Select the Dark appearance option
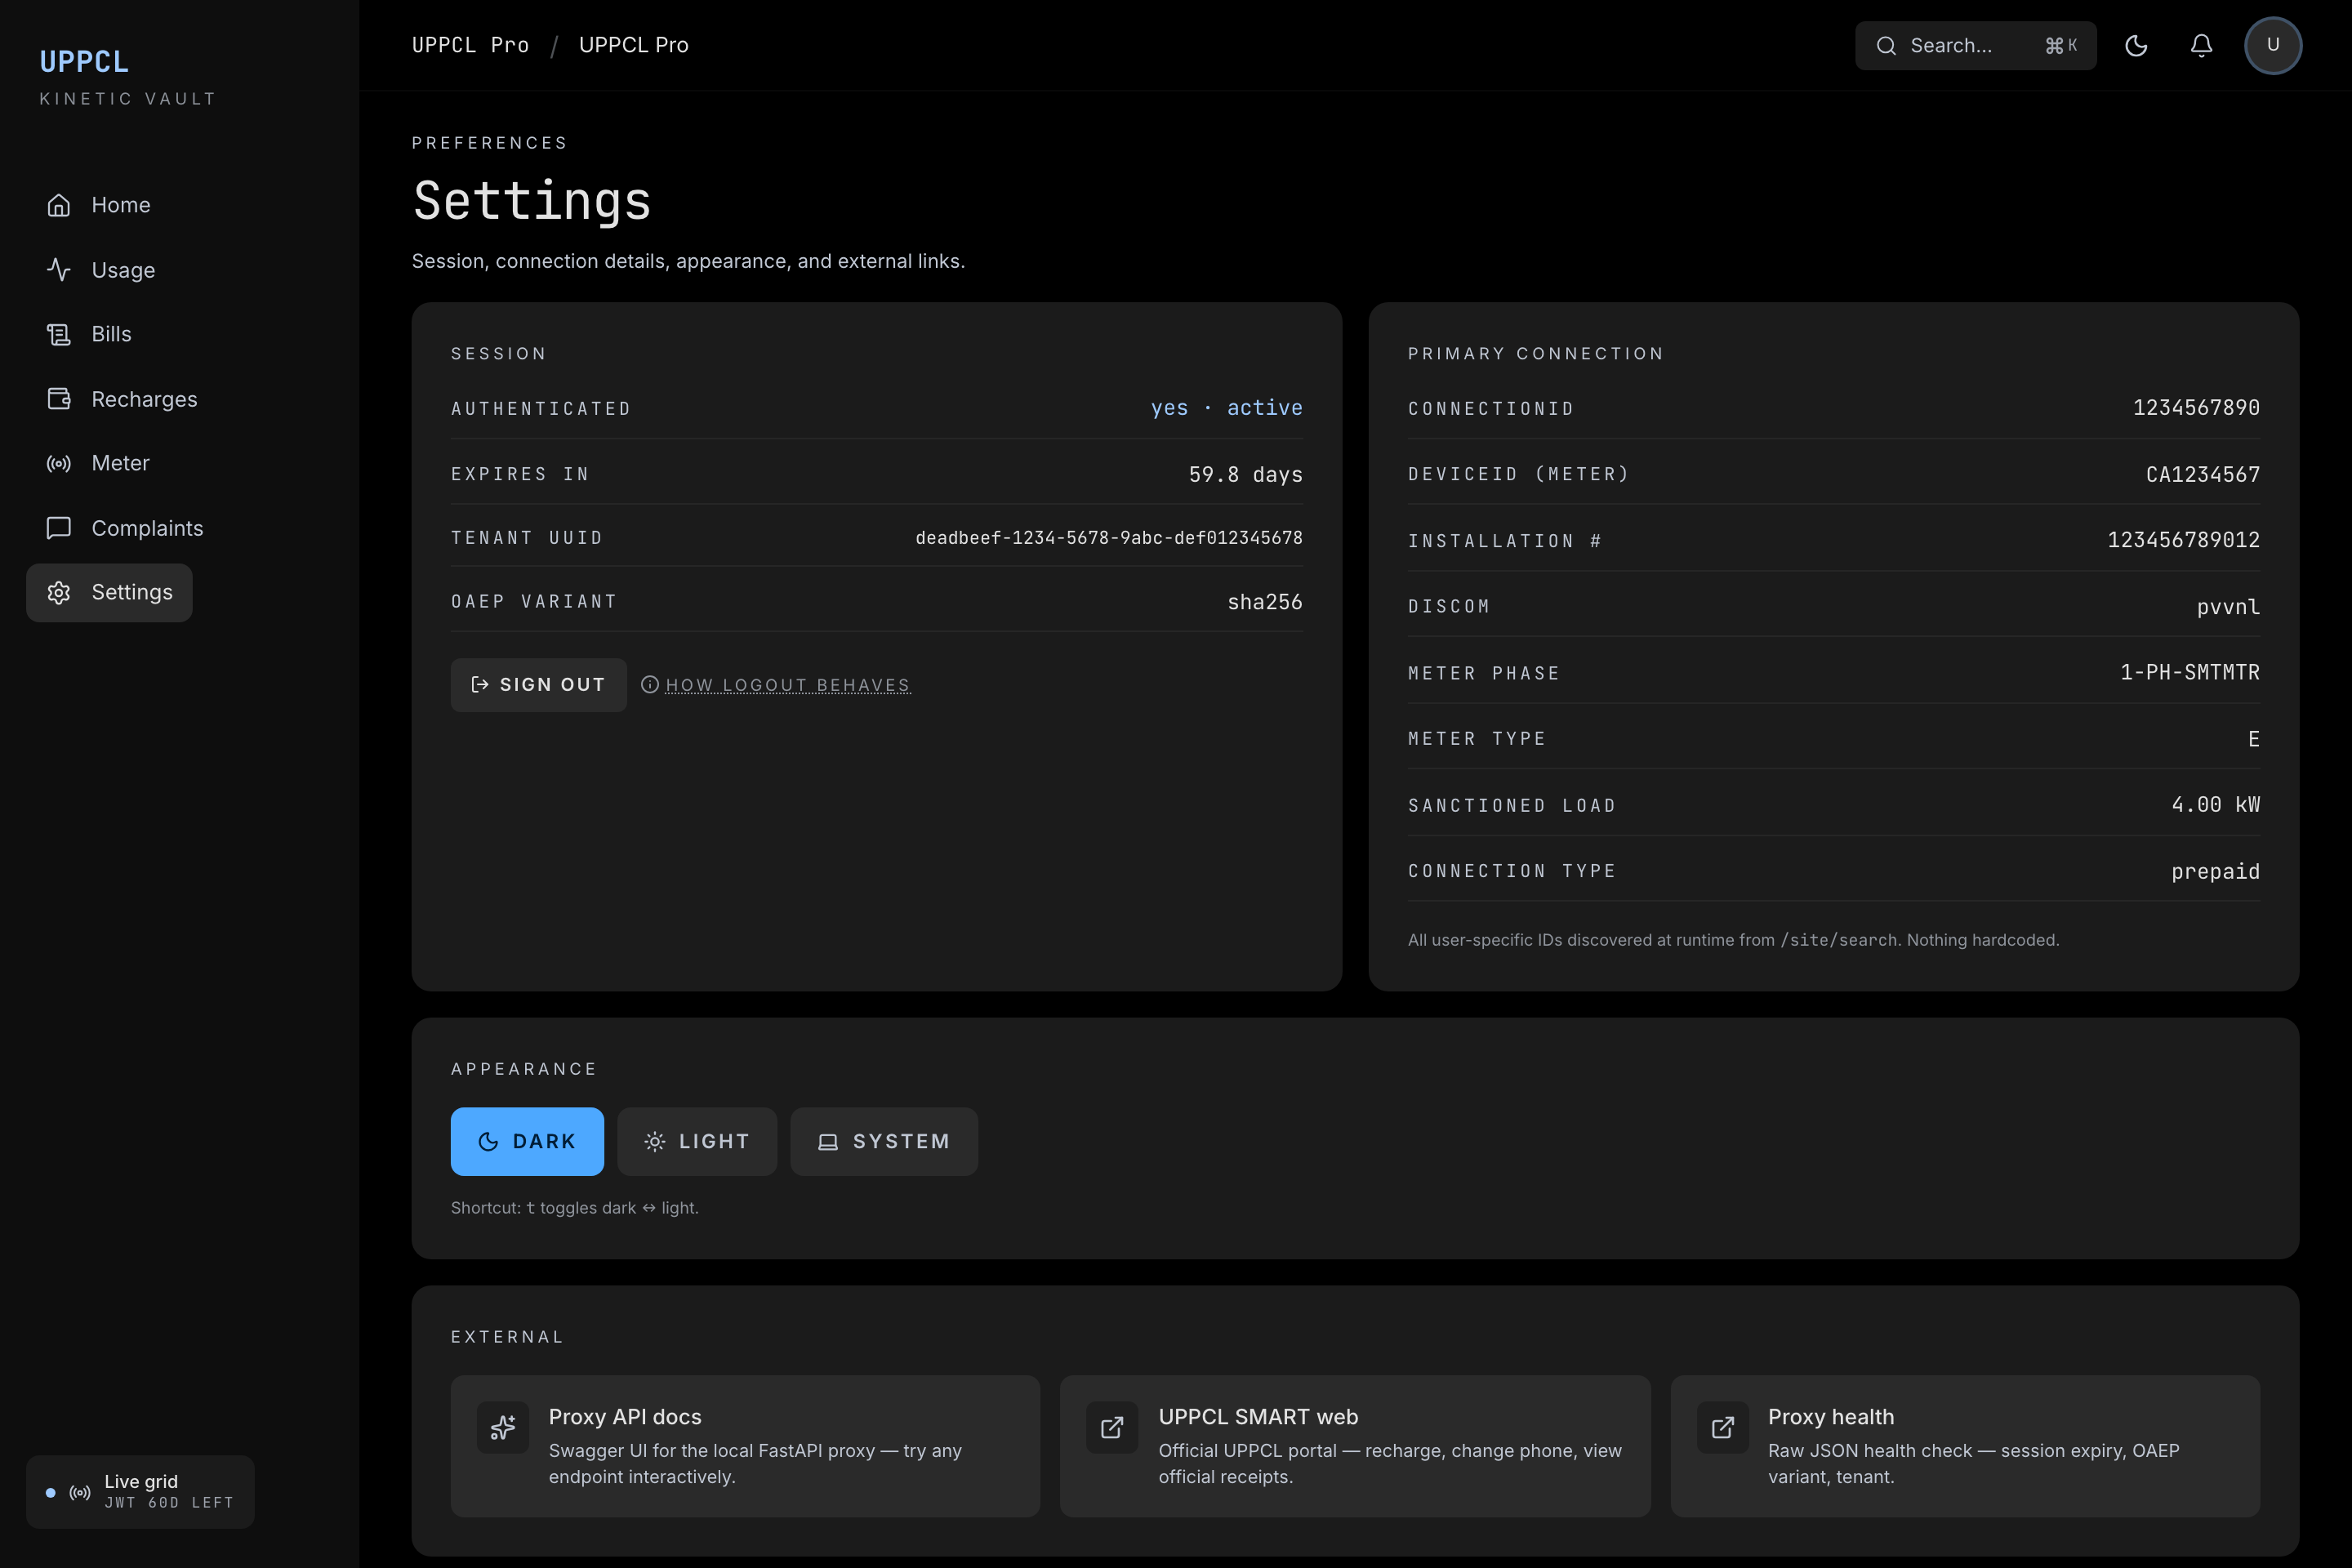 [x=527, y=1141]
